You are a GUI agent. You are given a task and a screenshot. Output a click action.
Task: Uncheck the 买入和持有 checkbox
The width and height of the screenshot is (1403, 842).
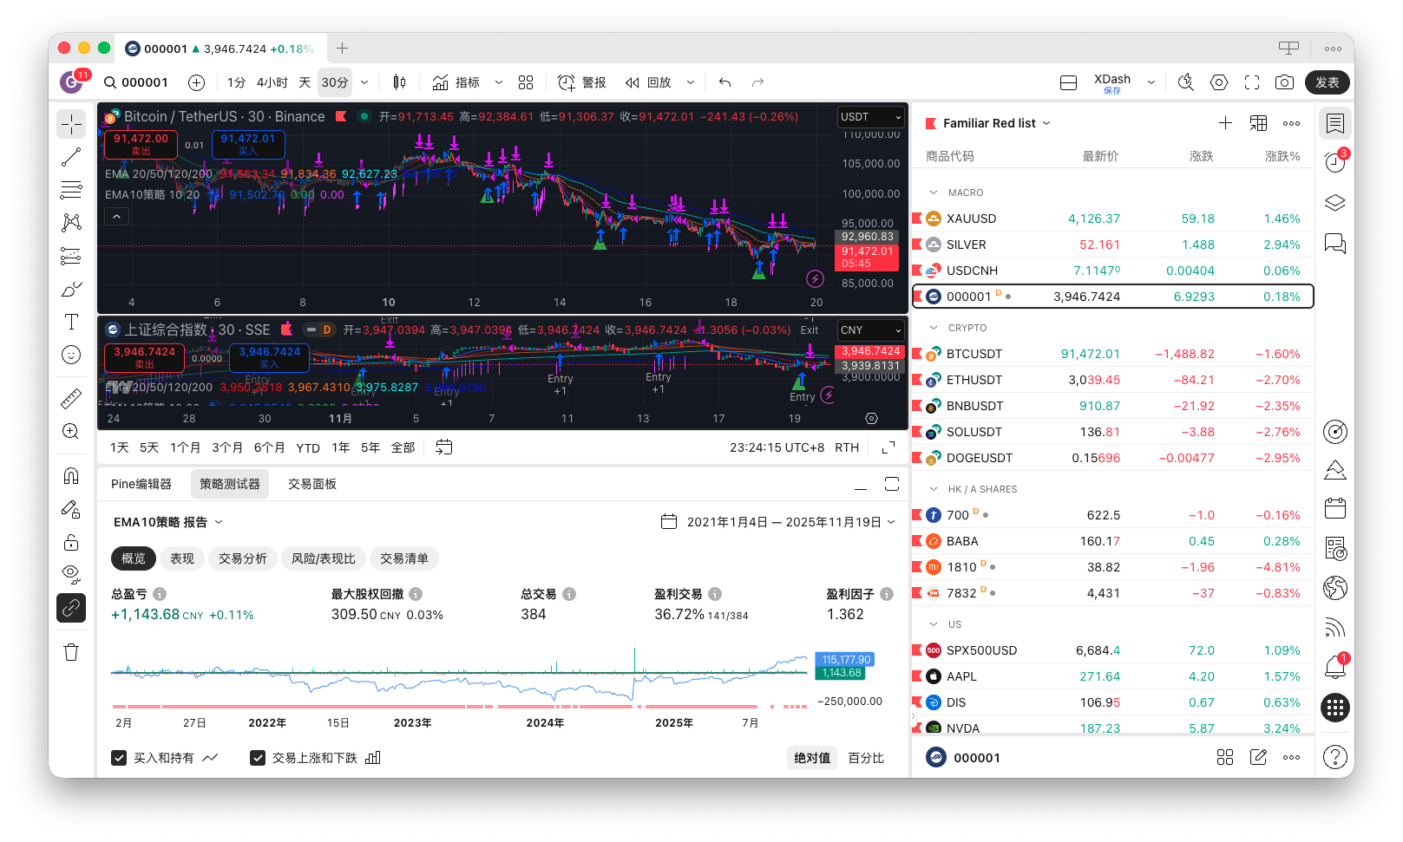point(120,758)
